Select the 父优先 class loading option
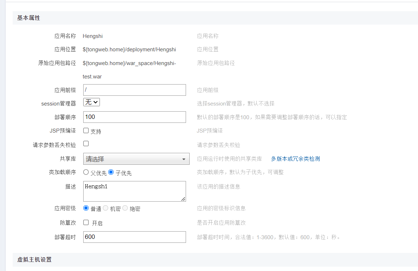This screenshot has height=271, width=418. click(x=86, y=172)
